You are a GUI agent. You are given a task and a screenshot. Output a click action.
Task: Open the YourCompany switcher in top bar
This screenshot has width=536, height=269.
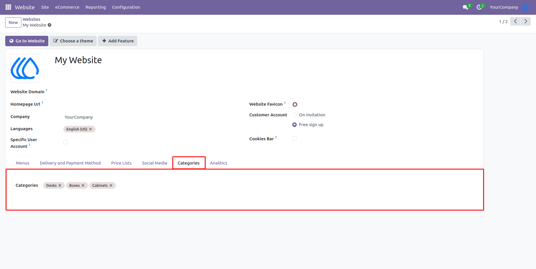pos(504,7)
